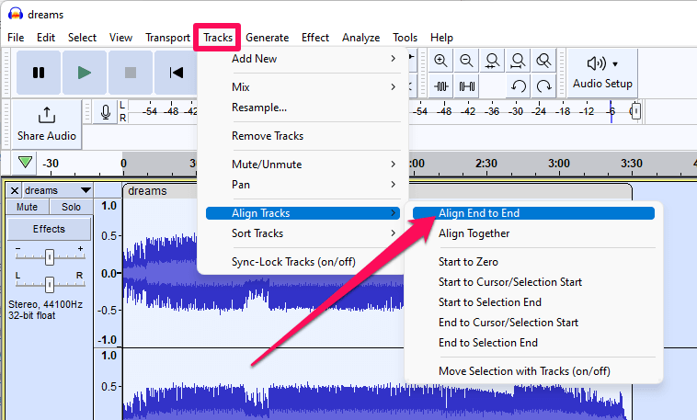Open Effects for the dreams track
Screen dimensions: 697x420
point(49,229)
